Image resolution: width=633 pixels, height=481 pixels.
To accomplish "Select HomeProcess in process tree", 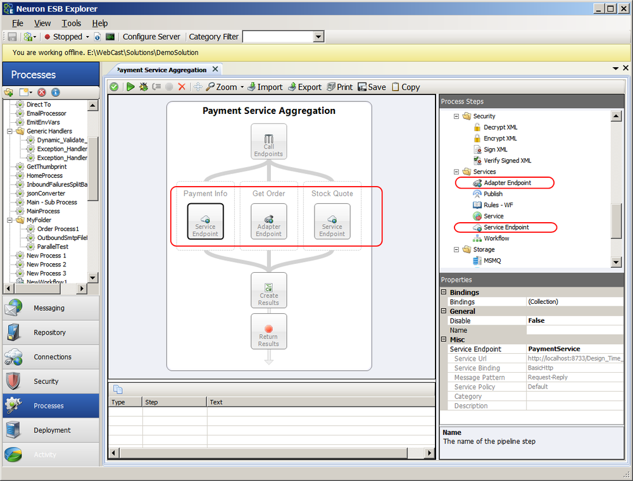I will click(x=44, y=175).
